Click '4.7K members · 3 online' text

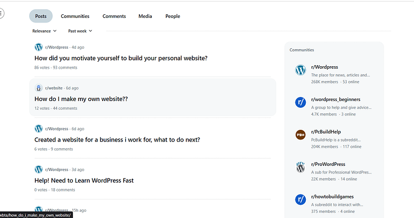(x=333, y=114)
